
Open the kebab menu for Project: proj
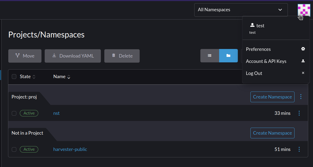[301, 97]
